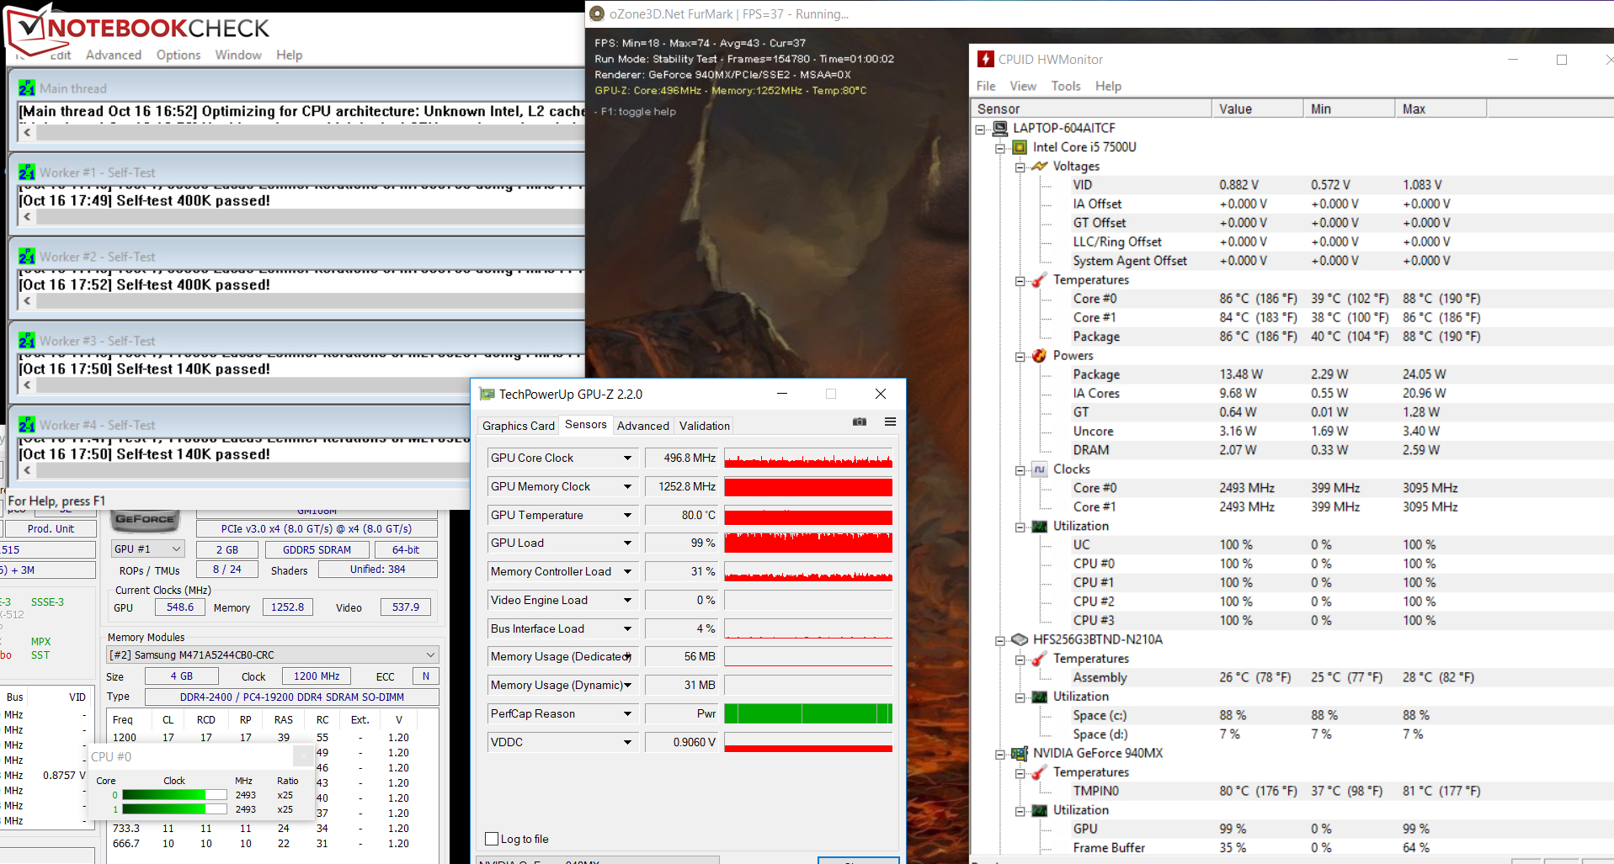Image resolution: width=1614 pixels, height=864 pixels.
Task: Click the Powers flame icon
Action: click(1040, 355)
